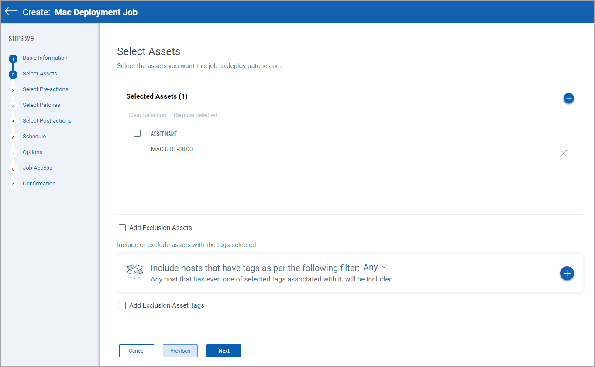This screenshot has width=595, height=367.
Task: Go to Select Assets step
Action: tap(40, 74)
